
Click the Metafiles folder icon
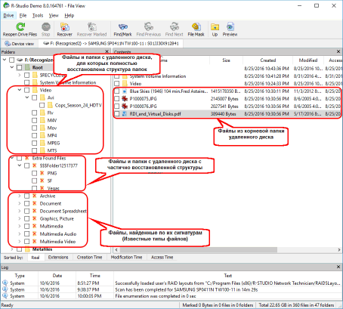27,249
